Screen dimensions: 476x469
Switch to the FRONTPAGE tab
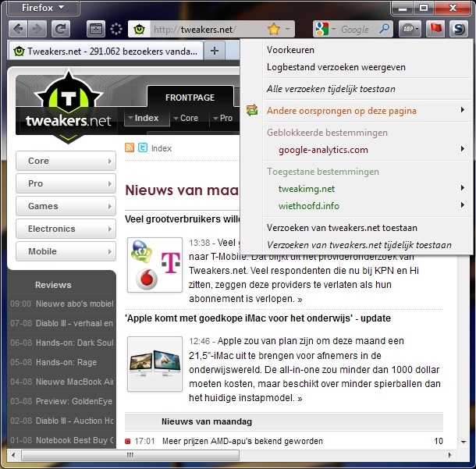(190, 98)
